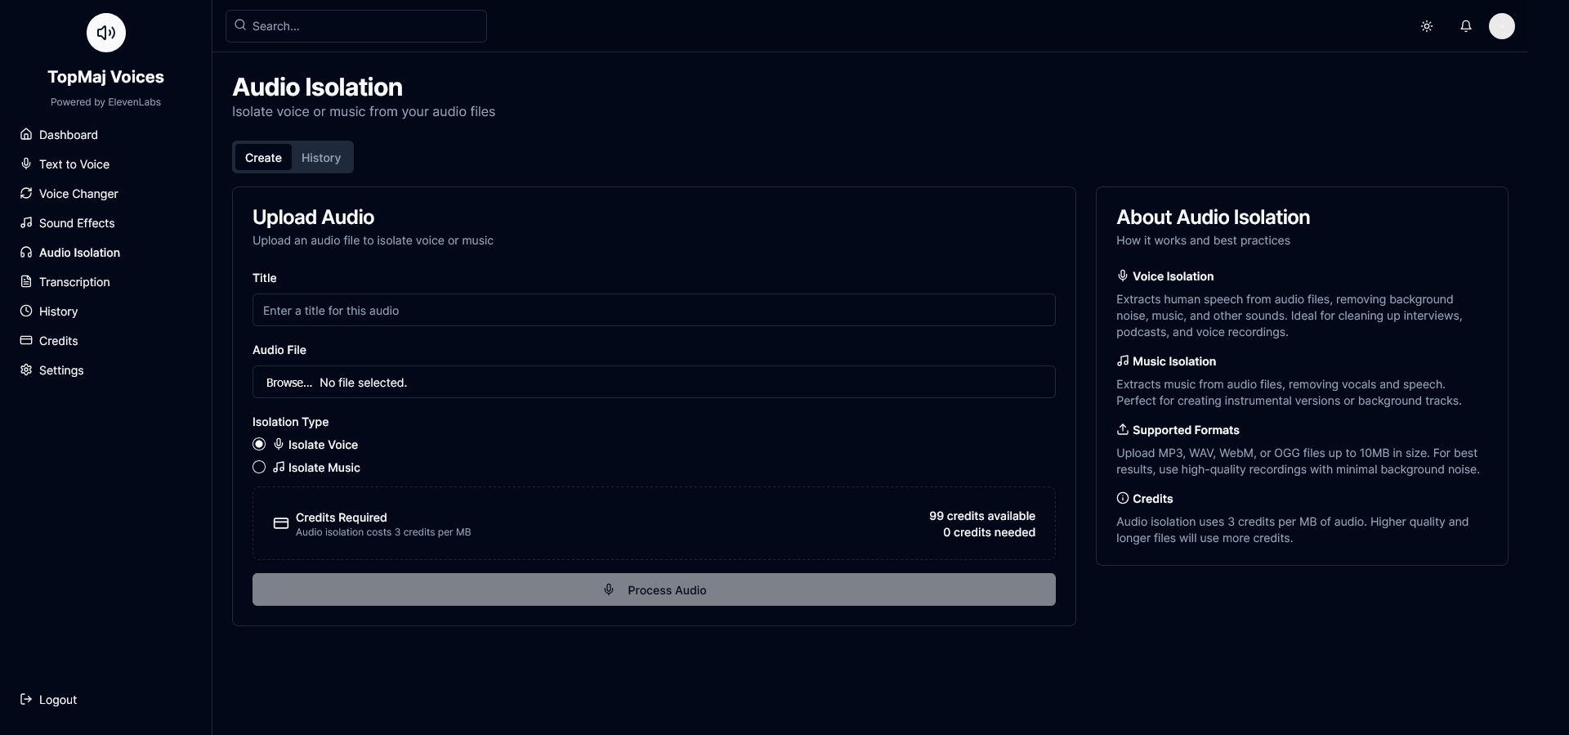The image size is (1569, 735).
Task: Select the Isolate Voice radio button
Action: tap(259, 444)
